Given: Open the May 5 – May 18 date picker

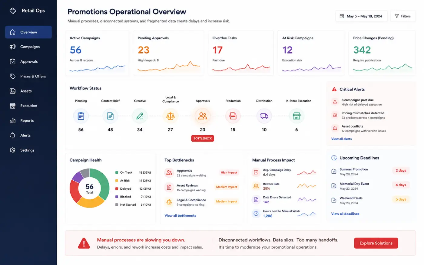Looking at the screenshot, I should [361, 16].
